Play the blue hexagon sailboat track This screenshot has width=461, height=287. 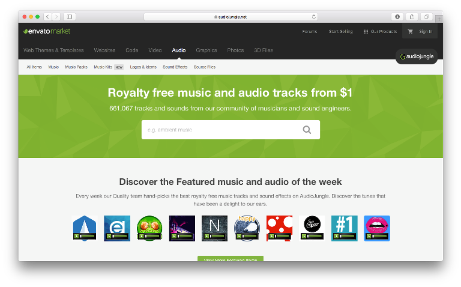(76, 236)
